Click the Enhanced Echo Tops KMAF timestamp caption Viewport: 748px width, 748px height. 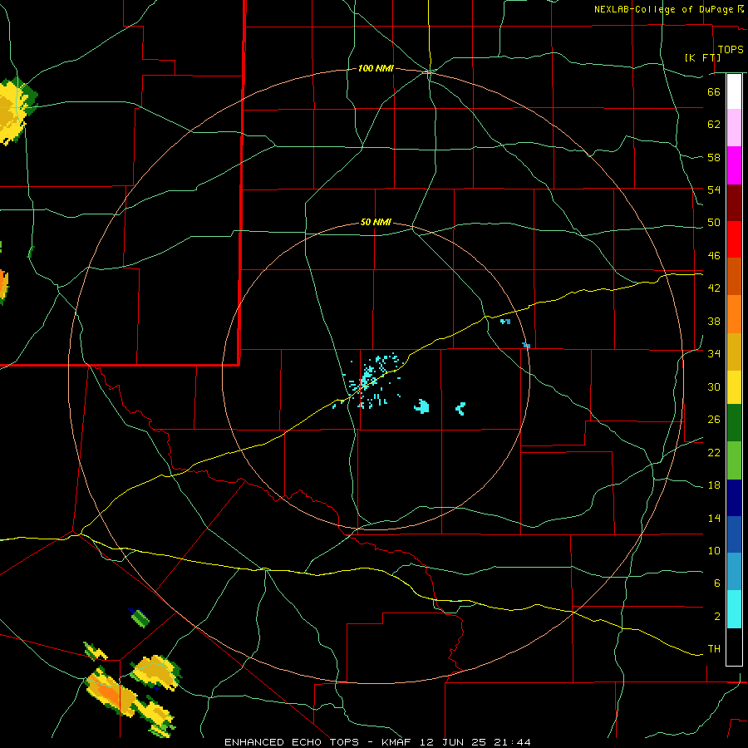[377, 742]
